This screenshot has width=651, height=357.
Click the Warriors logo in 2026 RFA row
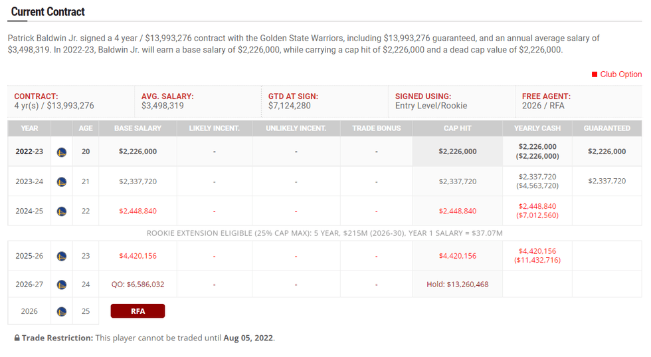tap(62, 311)
